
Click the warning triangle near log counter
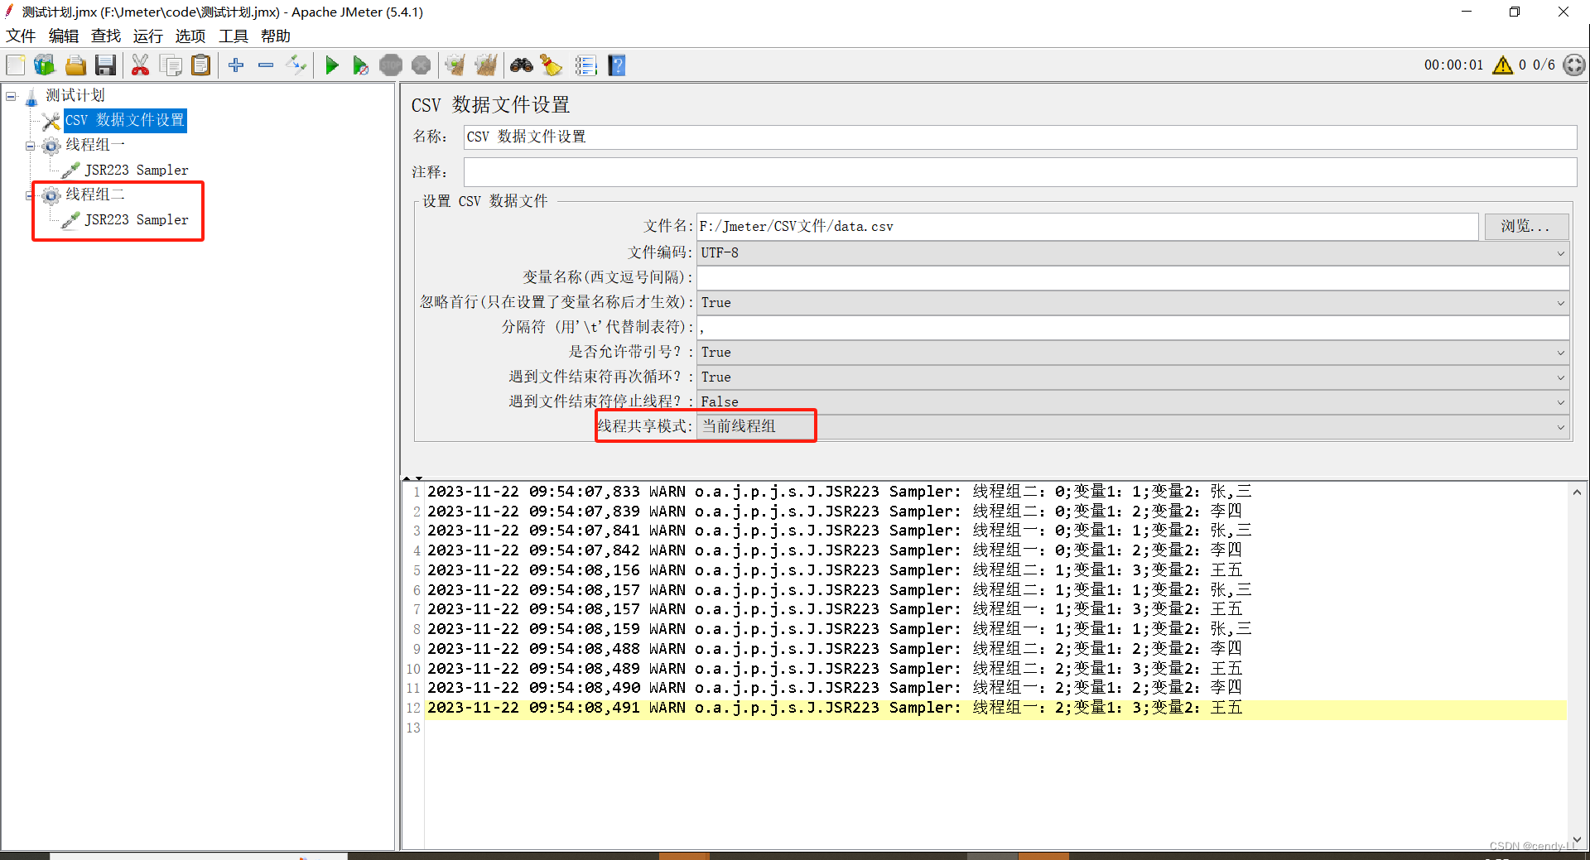1503,65
